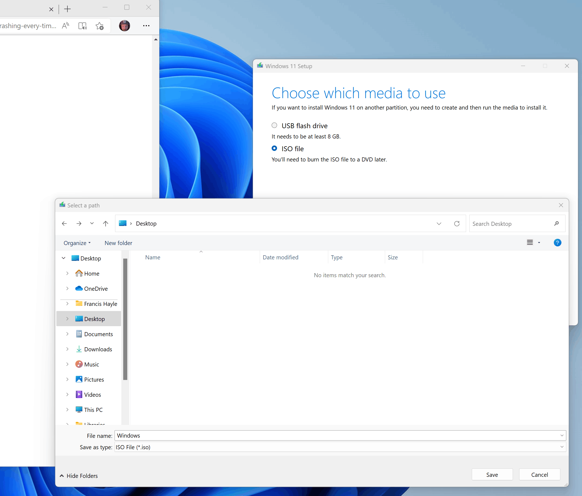Close the current browser tab

pyautogui.click(x=51, y=9)
